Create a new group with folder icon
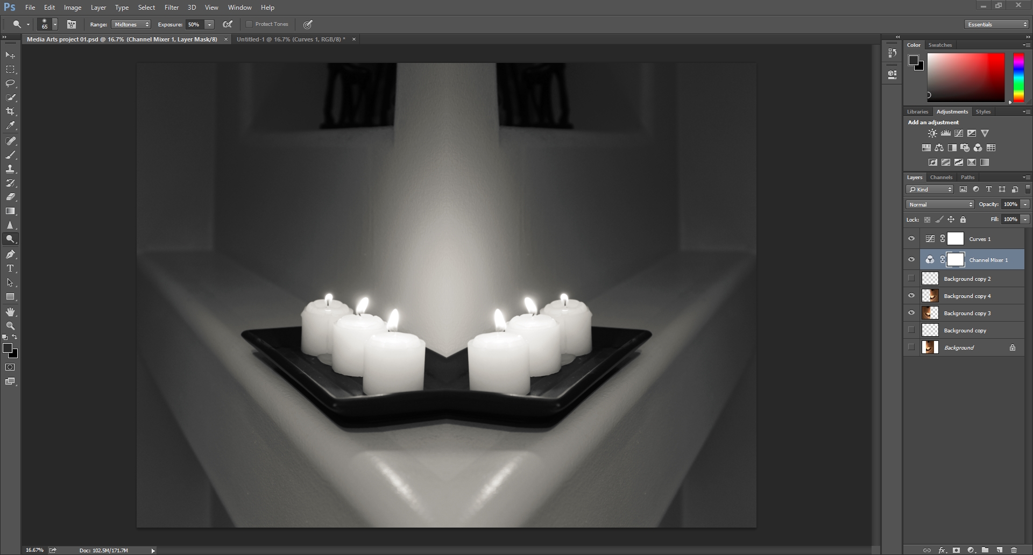Image resolution: width=1033 pixels, height=555 pixels. (x=985, y=550)
